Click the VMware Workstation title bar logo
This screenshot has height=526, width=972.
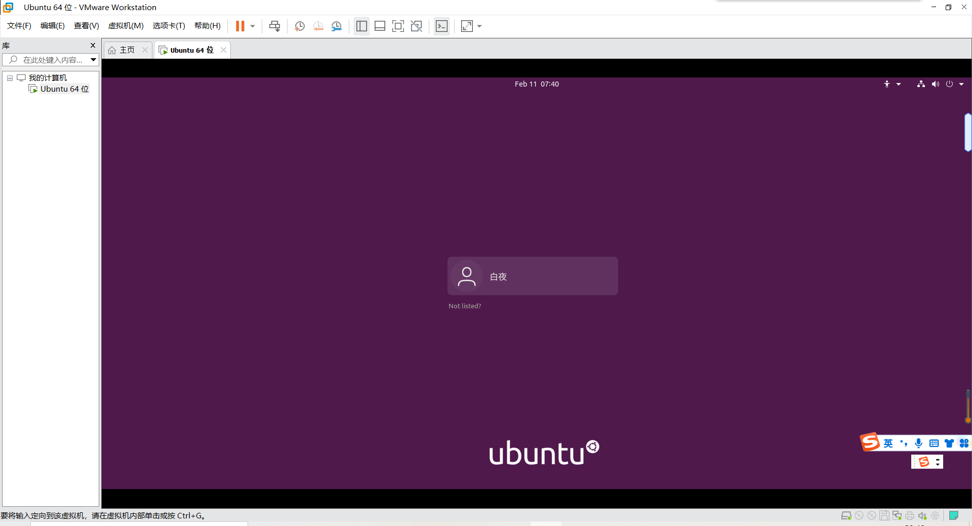click(8, 8)
